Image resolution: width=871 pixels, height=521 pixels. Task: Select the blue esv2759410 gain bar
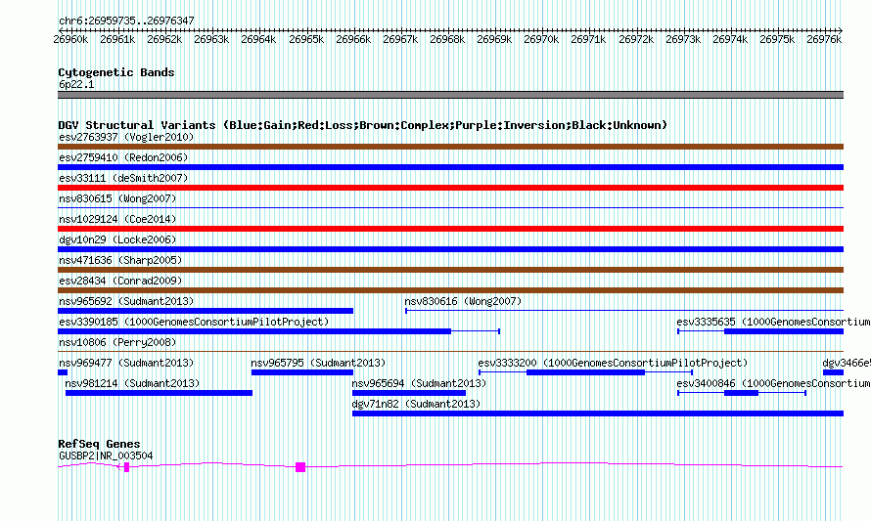click(450, 167)
